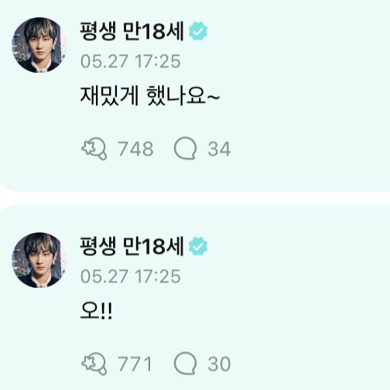Tap the cheer icon with 748 count
390x390 pixels.
click(94, 149)
